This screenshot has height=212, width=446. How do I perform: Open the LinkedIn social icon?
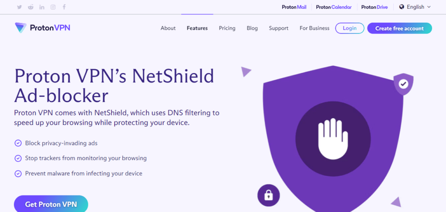coord(42,7)
